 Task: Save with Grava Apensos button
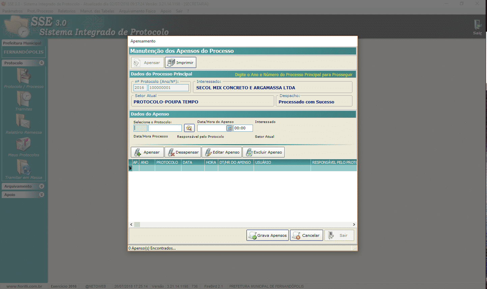click(x=268, y=235)
